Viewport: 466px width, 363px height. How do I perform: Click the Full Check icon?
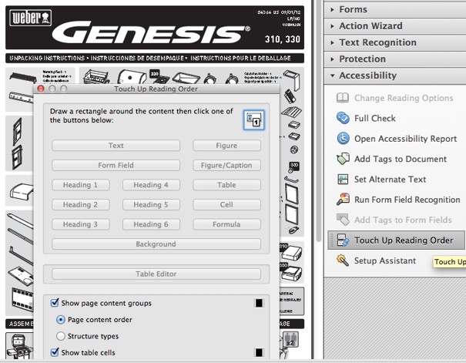[343, 118]
